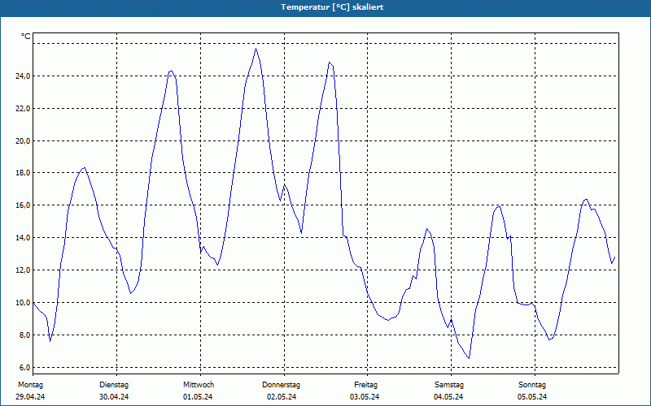The width and height of the screenshot is (651, 406).
Task: Select the 10,0 y-axis value
Action: pyautogui.click(x=23, y=302)
